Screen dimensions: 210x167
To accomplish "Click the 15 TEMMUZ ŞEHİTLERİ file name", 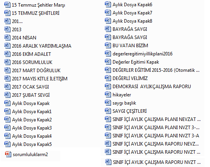I will pos(35,13).
